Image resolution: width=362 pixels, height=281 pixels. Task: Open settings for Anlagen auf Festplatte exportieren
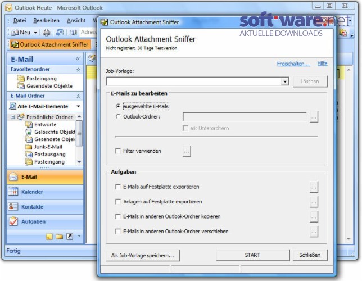314,202
